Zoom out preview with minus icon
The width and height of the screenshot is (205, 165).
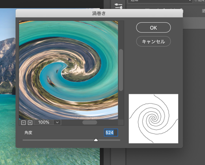pyautogui.click(x=24, y=123)
